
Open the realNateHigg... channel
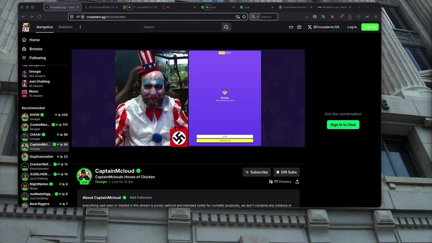[45, 196]
